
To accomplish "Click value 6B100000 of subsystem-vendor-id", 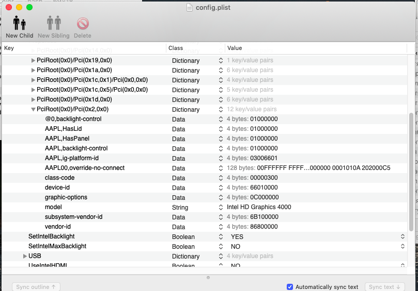I will point(264,217).
